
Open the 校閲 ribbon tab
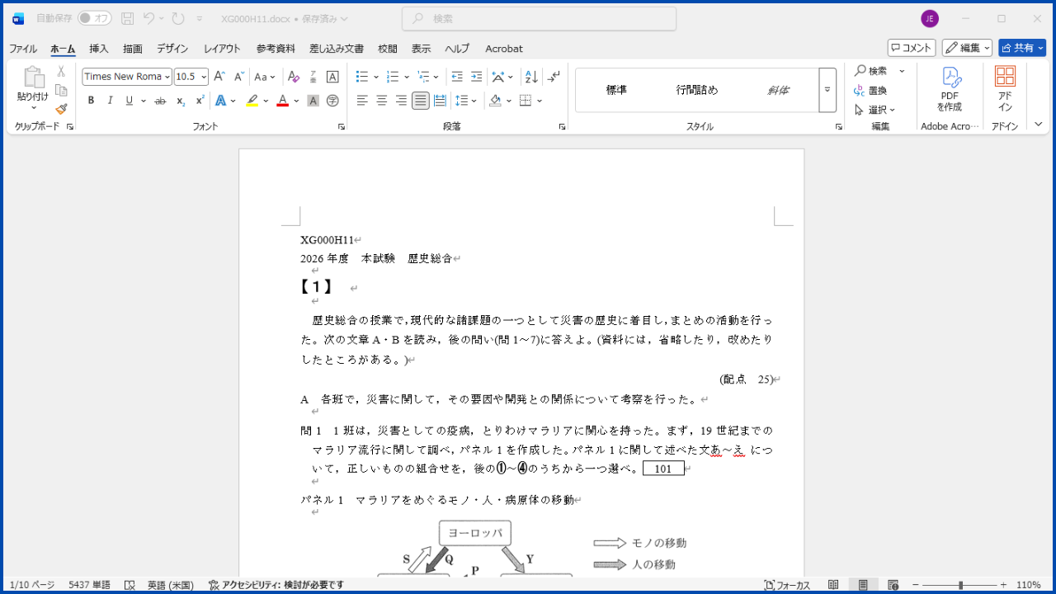click(x=387, y=48)
